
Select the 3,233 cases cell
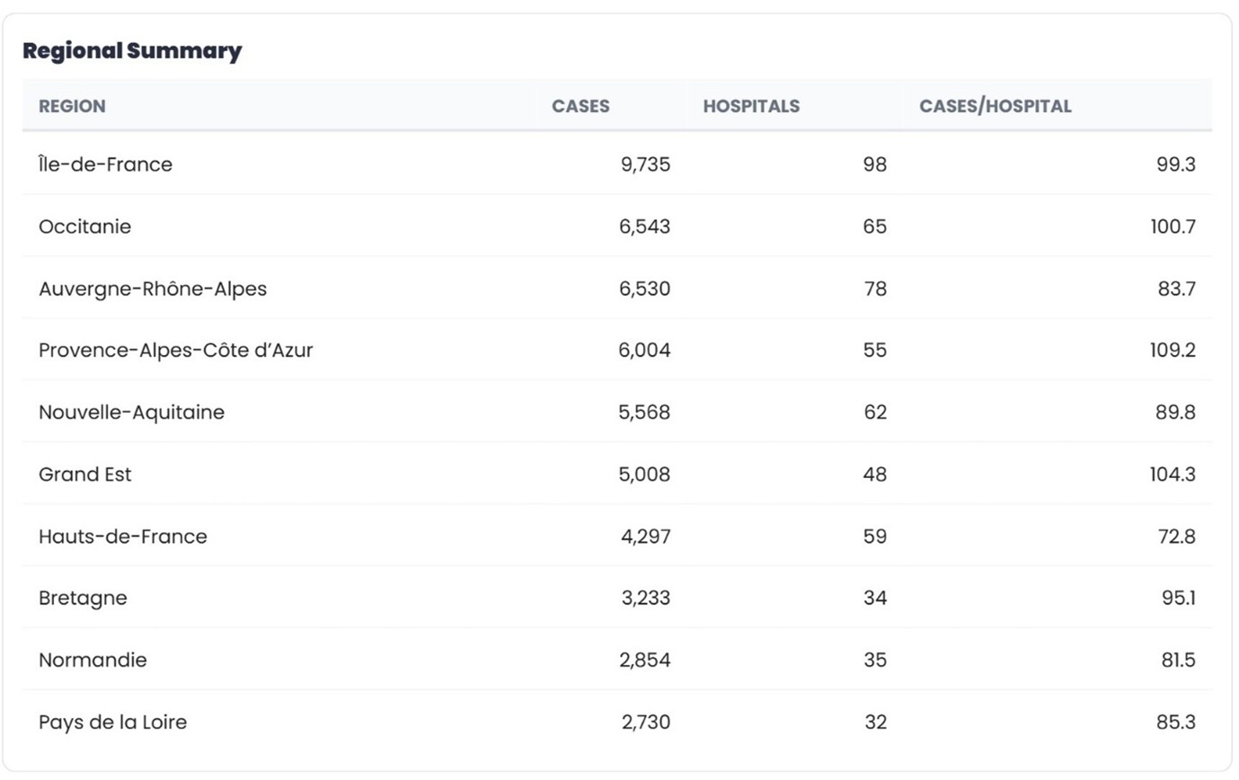click(645, 598)
